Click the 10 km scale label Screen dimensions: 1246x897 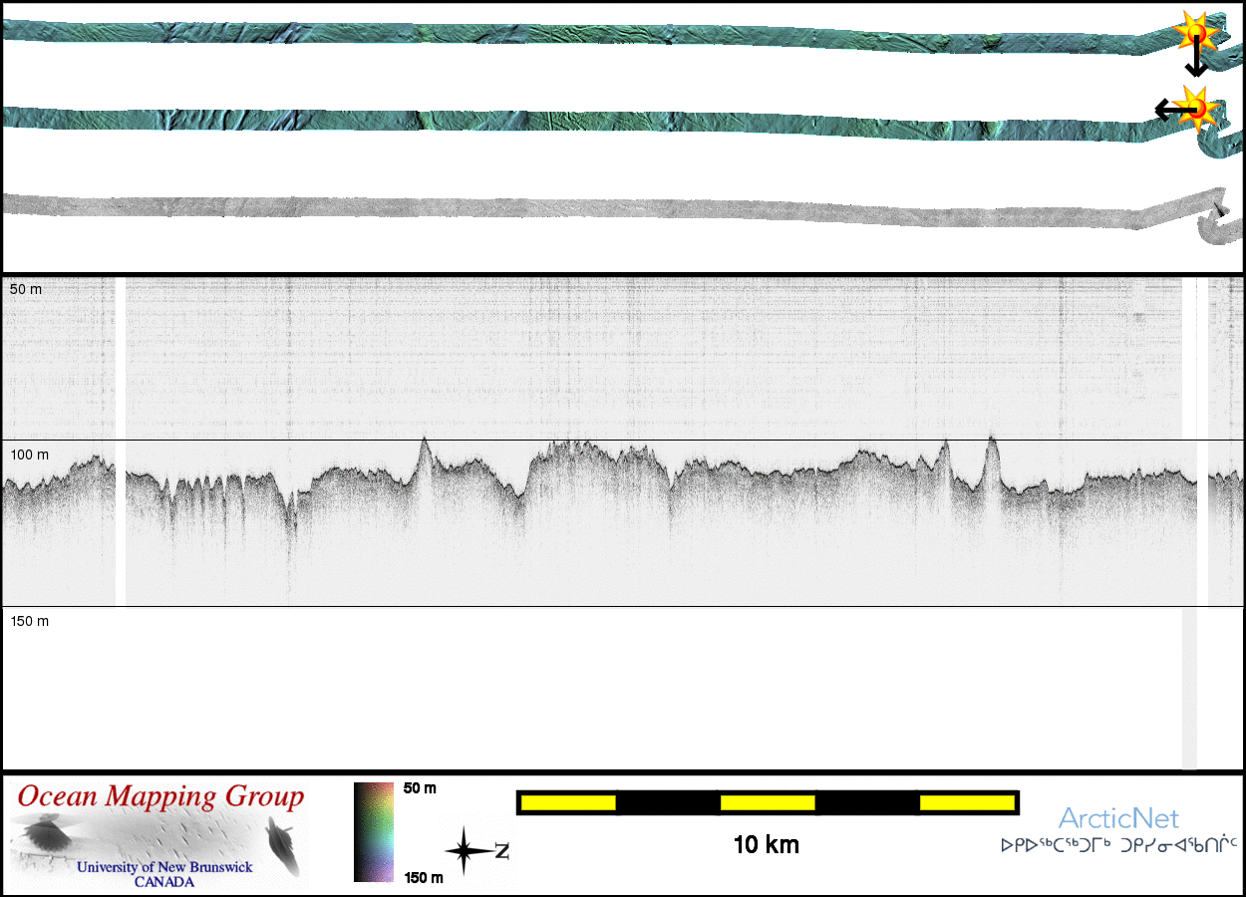click(766, 845)
